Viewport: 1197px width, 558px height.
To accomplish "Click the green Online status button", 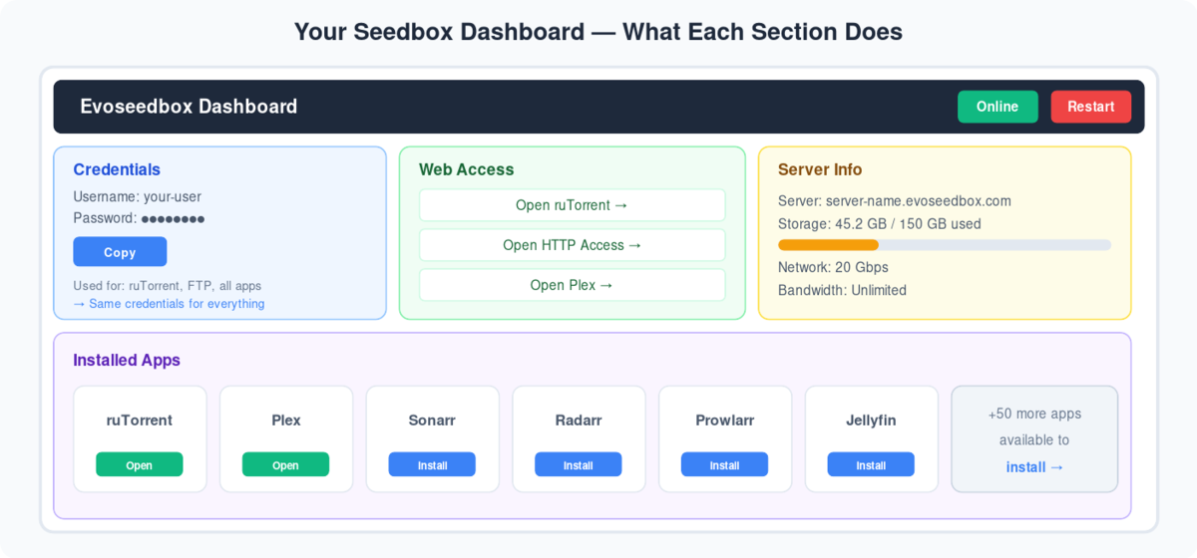I will pyautogui.click(x=997, y=107).
